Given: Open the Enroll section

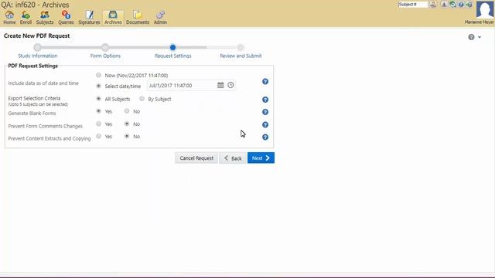Looking at the screenshot, I should pyautogui.click(x=26, y=17).
